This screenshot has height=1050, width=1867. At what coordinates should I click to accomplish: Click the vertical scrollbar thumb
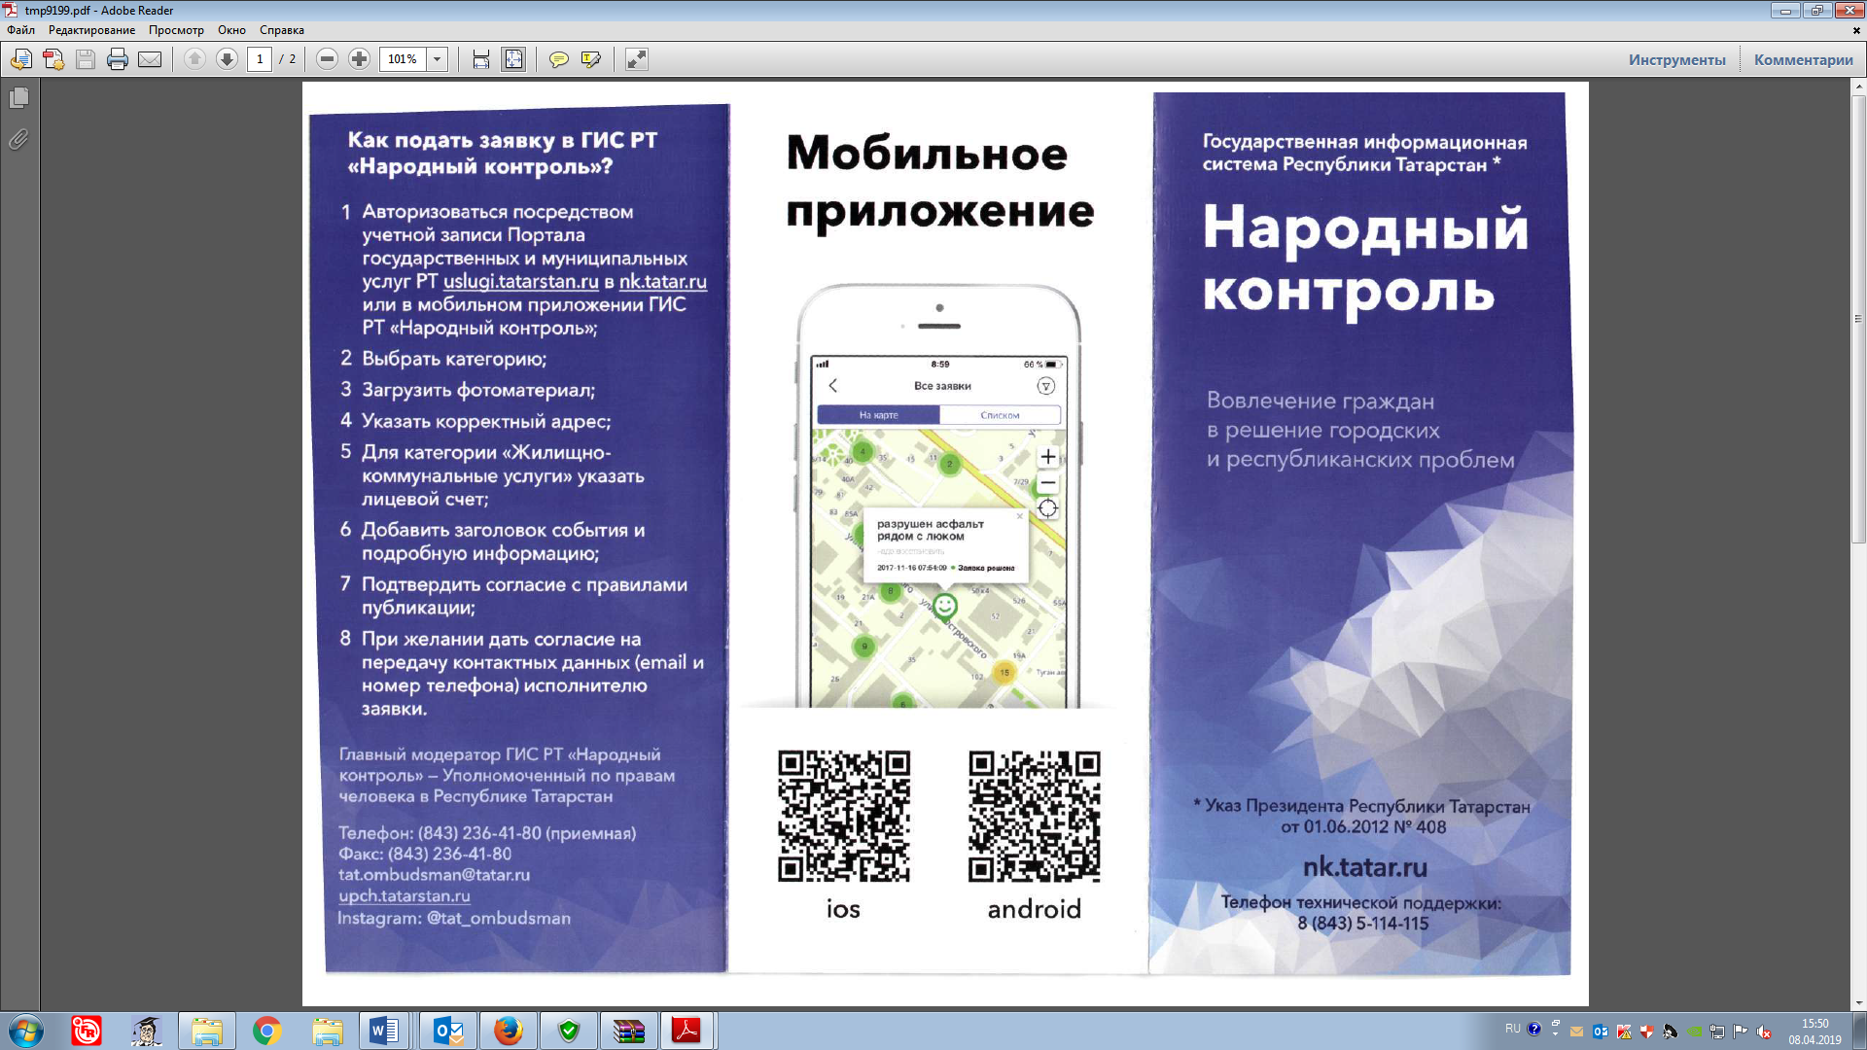(x=1858, y=321)
